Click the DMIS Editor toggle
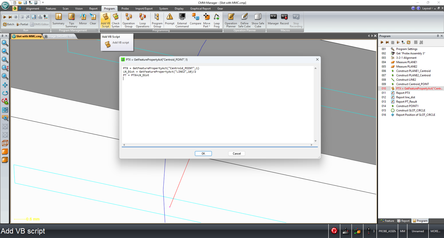444x238 pixels. point(39,24)
